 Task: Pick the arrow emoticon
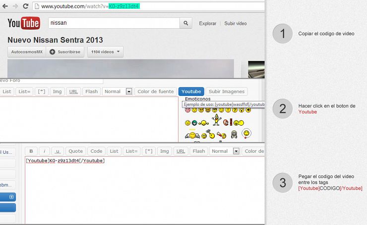tap(248, 110)
